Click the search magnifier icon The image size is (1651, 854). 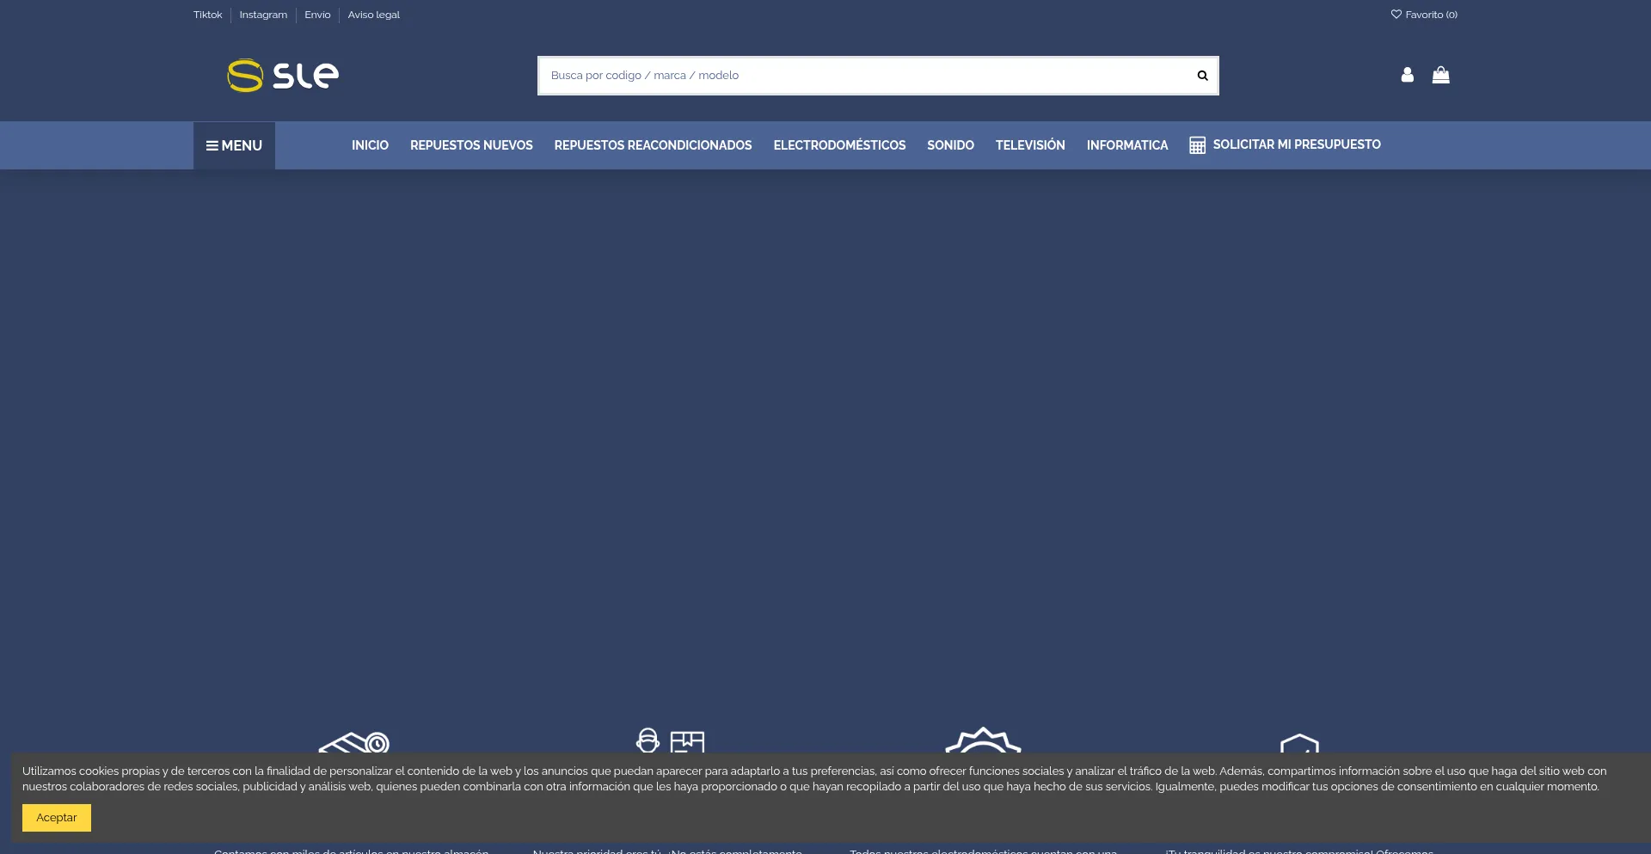(x=1202, y=76)
